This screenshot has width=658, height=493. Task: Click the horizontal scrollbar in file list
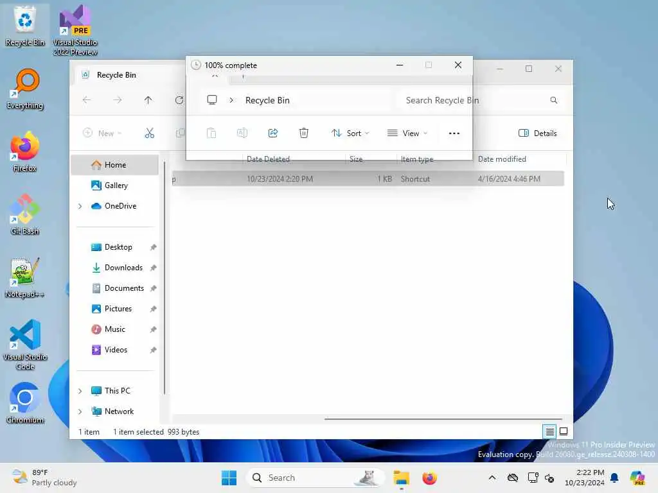point(443,419)
